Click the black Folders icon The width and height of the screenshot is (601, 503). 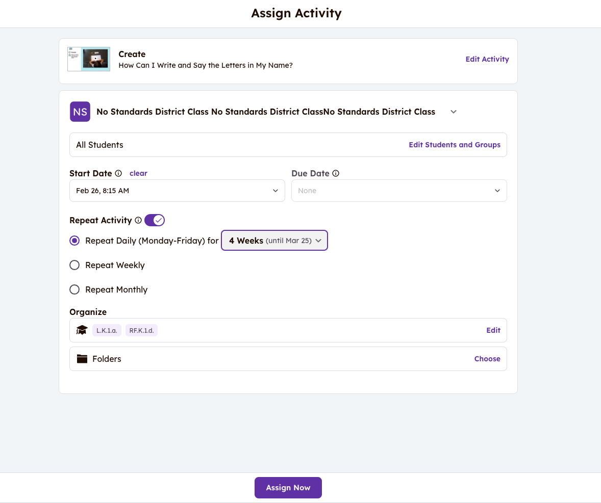pyautogui.click(x=82, y=359)
